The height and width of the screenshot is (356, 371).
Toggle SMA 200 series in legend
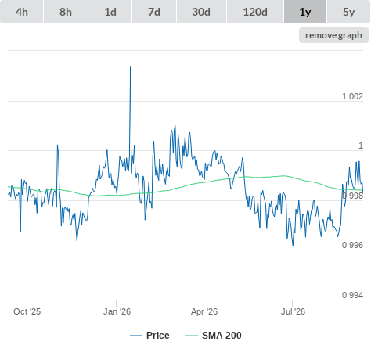coord(222,336)
